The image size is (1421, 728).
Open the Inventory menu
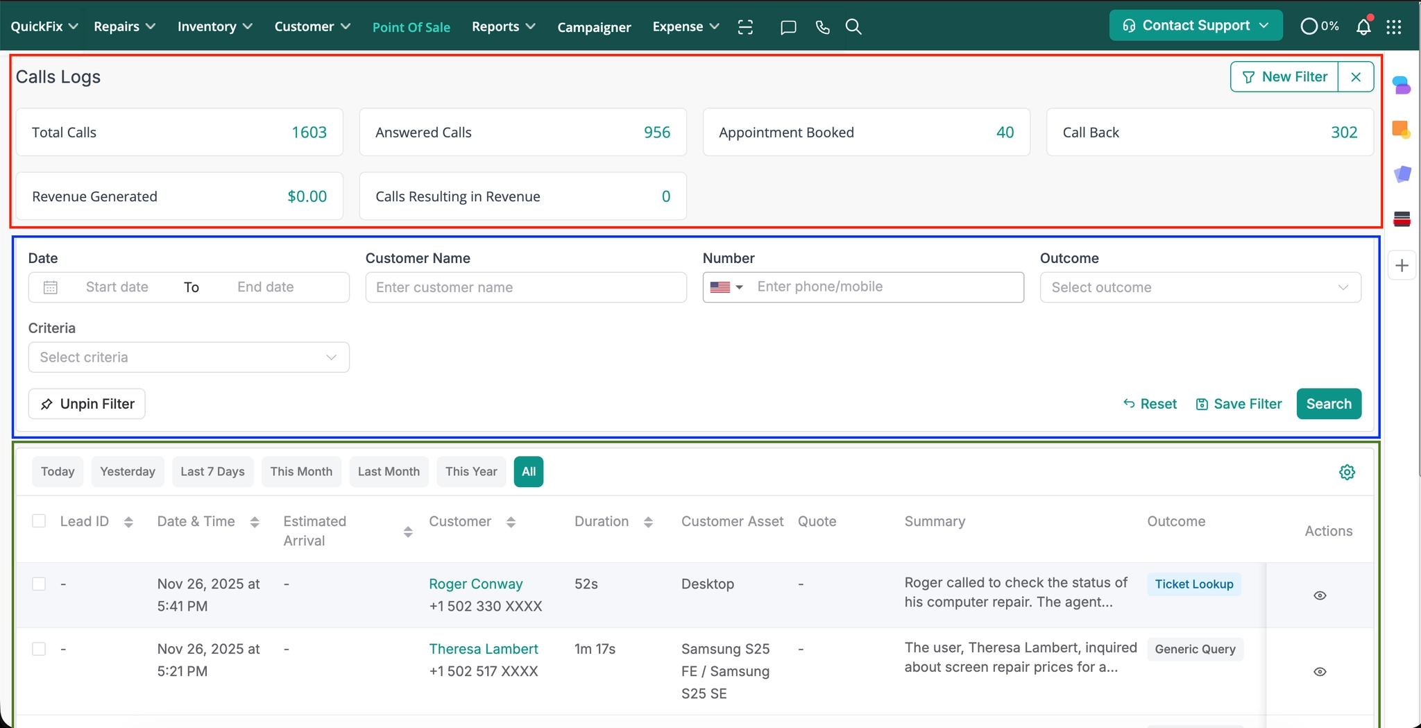coord(214,26)
